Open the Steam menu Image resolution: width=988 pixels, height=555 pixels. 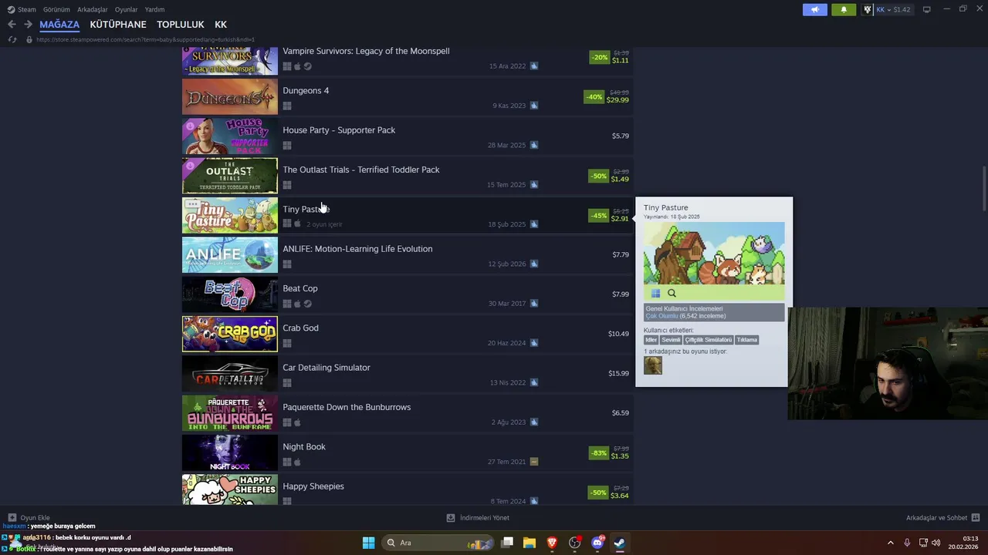tap(22, 9)
